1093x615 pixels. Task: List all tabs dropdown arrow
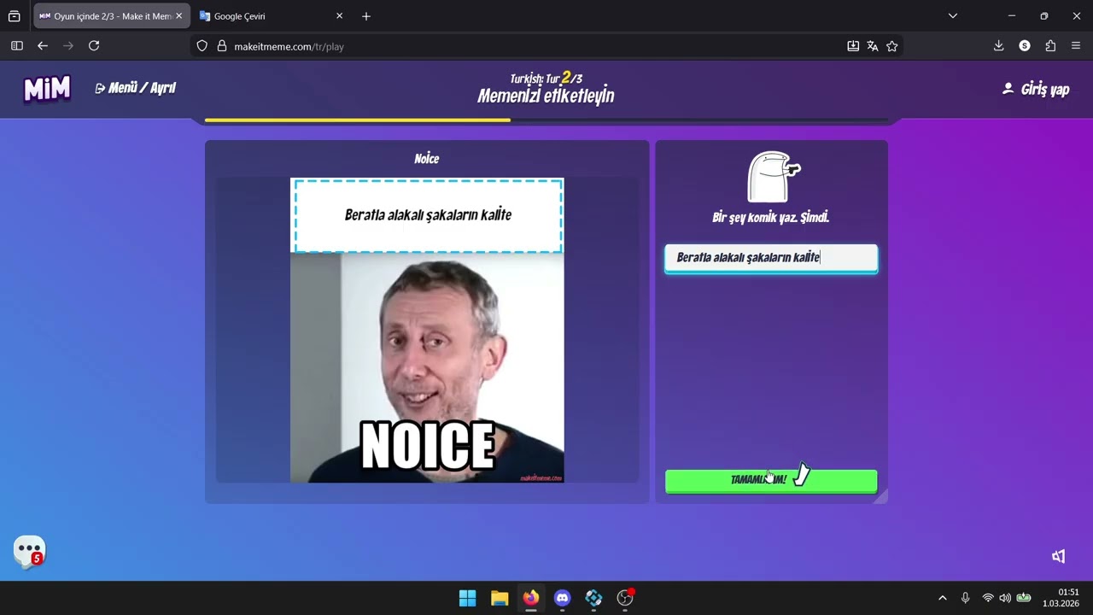pyautogui.click(x=953, y=16)
